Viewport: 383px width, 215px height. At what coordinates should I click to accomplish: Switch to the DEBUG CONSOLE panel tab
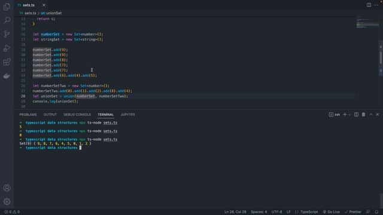(77, 115)
